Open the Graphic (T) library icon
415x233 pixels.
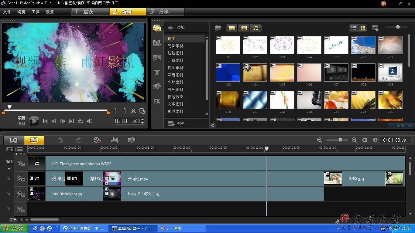point(157,72)
